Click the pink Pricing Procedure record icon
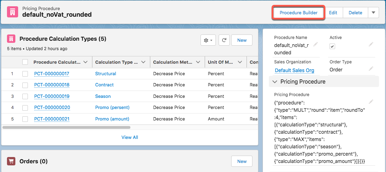This screenshot has width=386, height=172. pos(12,12)
